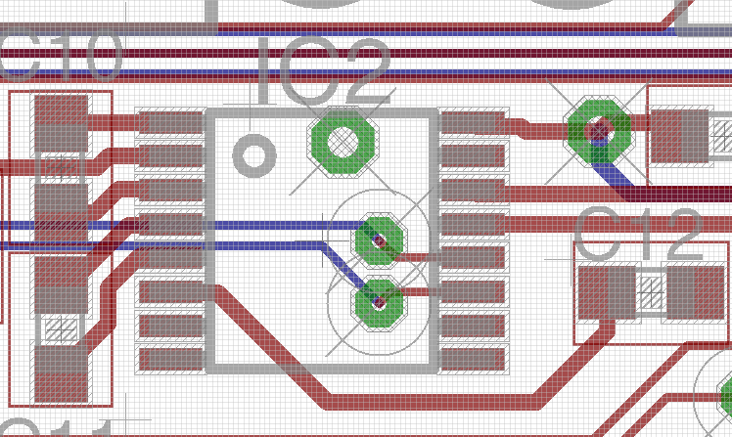Select the green via above the C12 label
732x437 pixels.
(x=599, y=131)
